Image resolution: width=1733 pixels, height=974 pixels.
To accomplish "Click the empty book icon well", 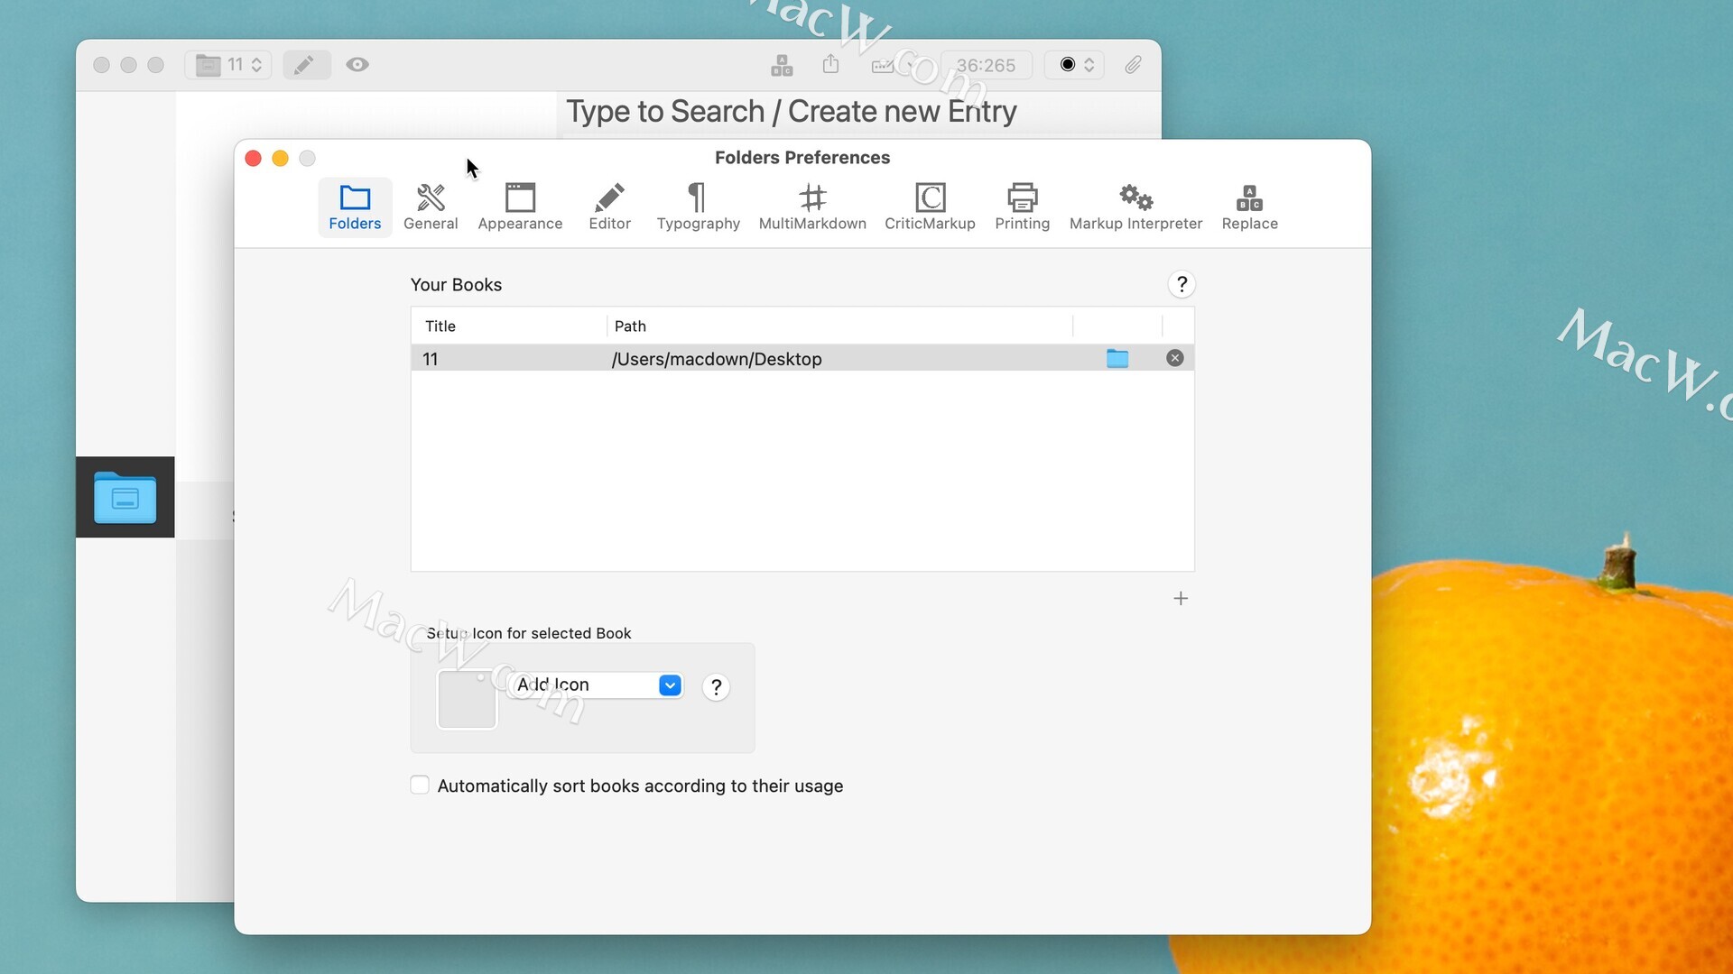I will tap(467, 699).
